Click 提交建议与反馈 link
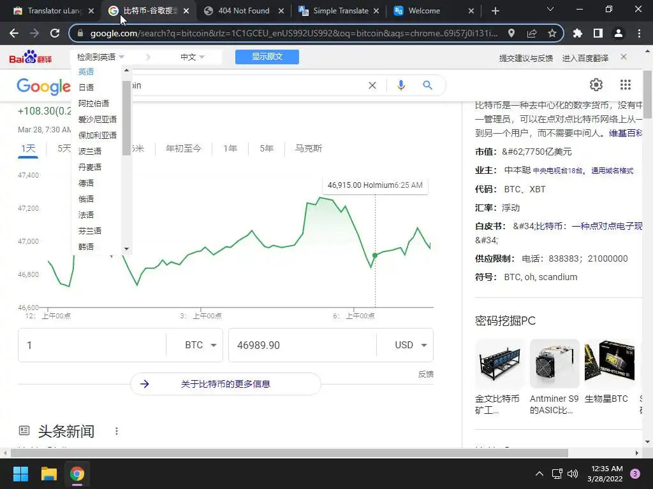Image resolution: width=653 pixels, height=489 pixels. tap(526, 58)
